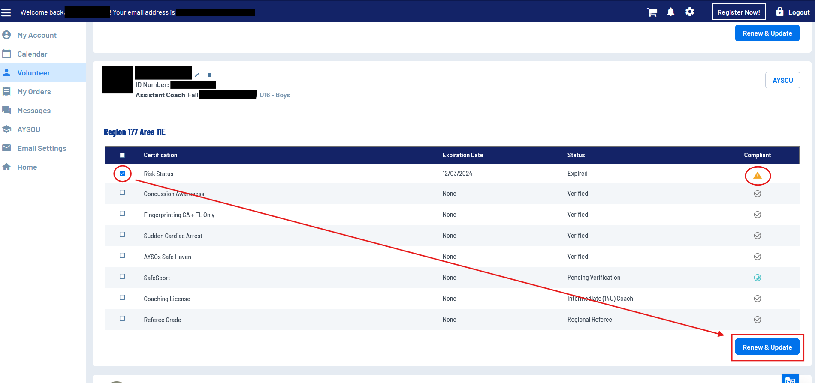Click the trash delete icon by volunteer name
The width and height of the screenshot is (815, 383).
[209, 75]
